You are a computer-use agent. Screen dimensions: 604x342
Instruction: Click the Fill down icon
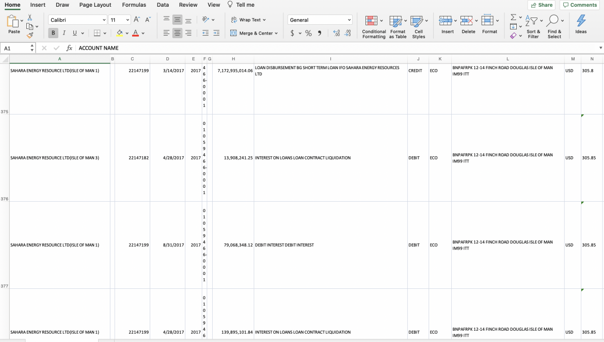pyautogui.click(x=513, y=26)
